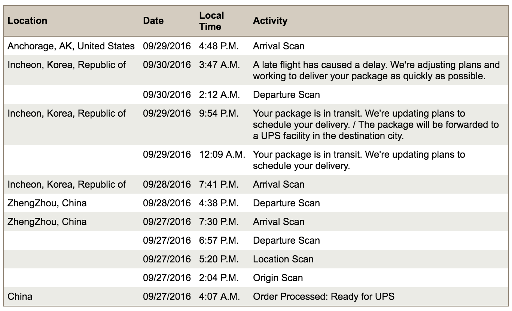Click the Local Time column header

[212, 21]
